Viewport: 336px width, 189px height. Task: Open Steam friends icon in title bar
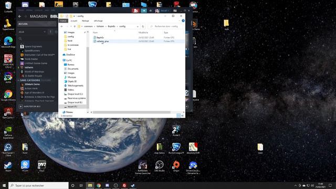(135, 10)
